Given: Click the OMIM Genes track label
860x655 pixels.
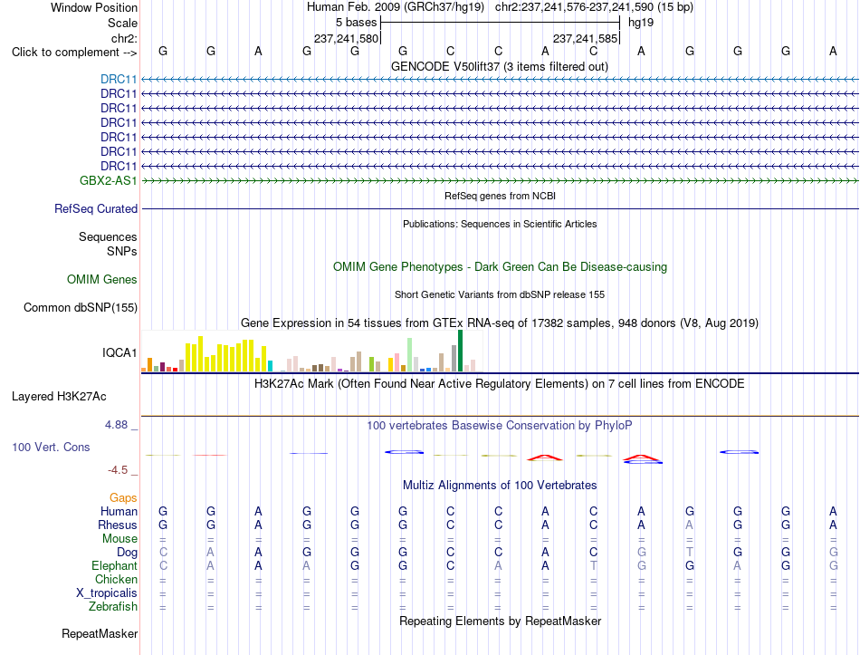Looking at the screenshot, I should 101,279.
